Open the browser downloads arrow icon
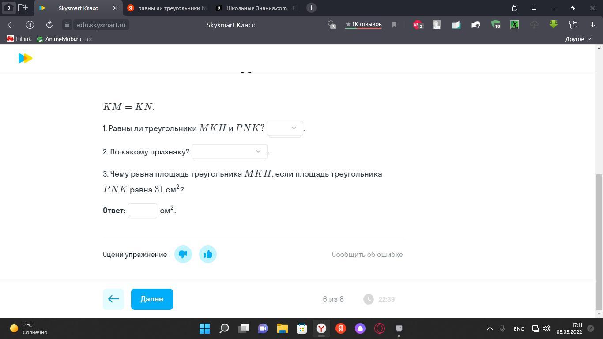This screenshot has width=603, height=339. pos(592,25)
